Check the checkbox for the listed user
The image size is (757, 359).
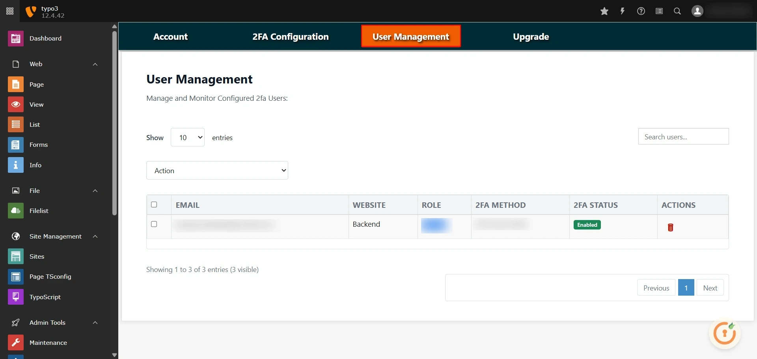(x=154, y=224)
